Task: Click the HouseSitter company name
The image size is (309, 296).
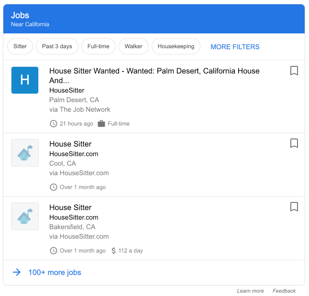Action: 67,90
